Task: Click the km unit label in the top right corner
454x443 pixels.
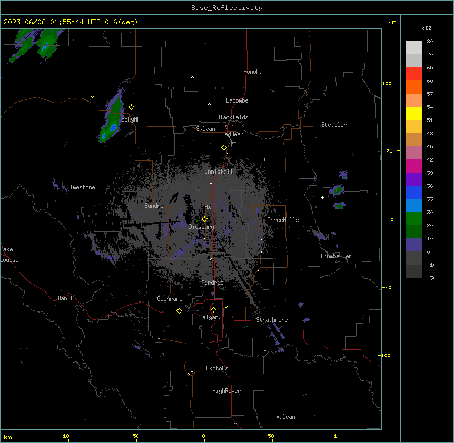Action: tap(392, 22)
